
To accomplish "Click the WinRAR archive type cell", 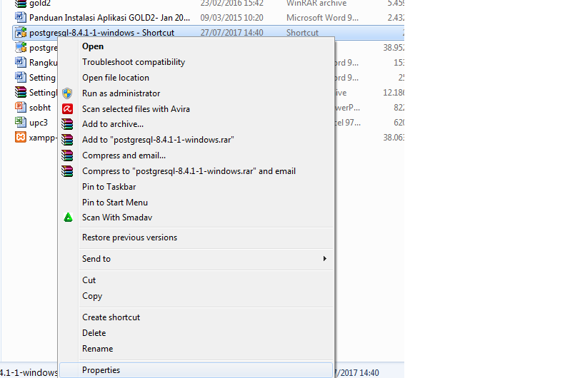I will 316,4.
